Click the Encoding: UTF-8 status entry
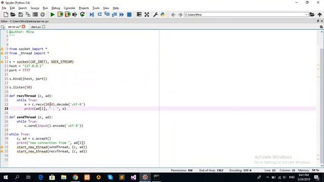This screenshot has height=182, width=324. click(x=240, y=170)
